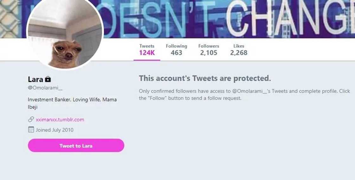
Task: Click the 124K tweet count
Action: click(147, 53)
